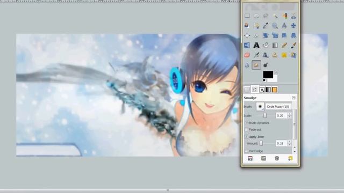Select the Zoom magnifier tool

(x=275, y=26)
